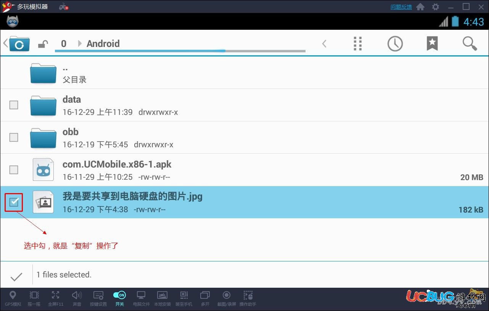Click the apk file Android robot thumbnail
This screenshot has height=311, width=489.
click(x=43, y=169)
